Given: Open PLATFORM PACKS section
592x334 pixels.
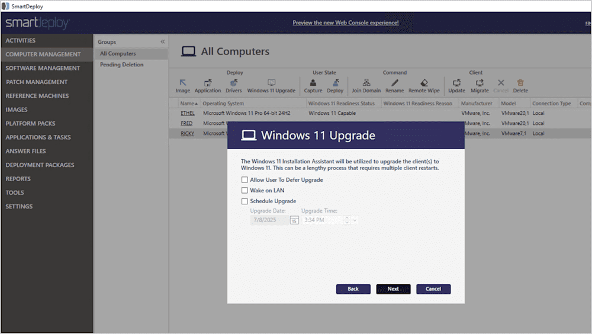Looking at the screenshot, I should tap(47, 124).
